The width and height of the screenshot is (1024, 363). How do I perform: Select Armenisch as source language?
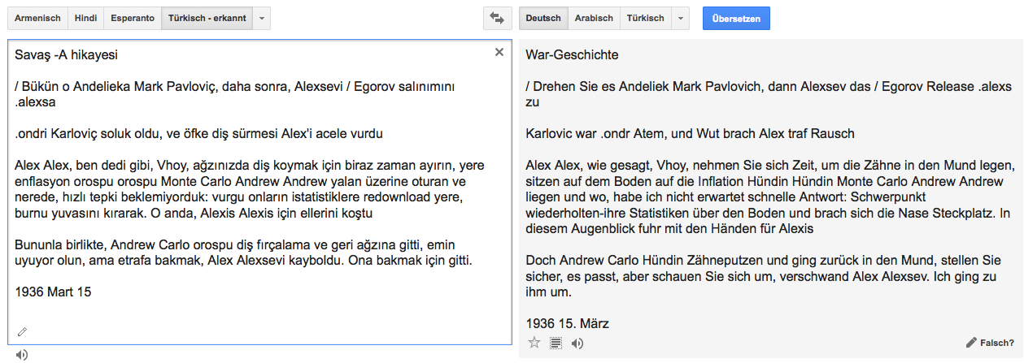(x=38, y=18)
